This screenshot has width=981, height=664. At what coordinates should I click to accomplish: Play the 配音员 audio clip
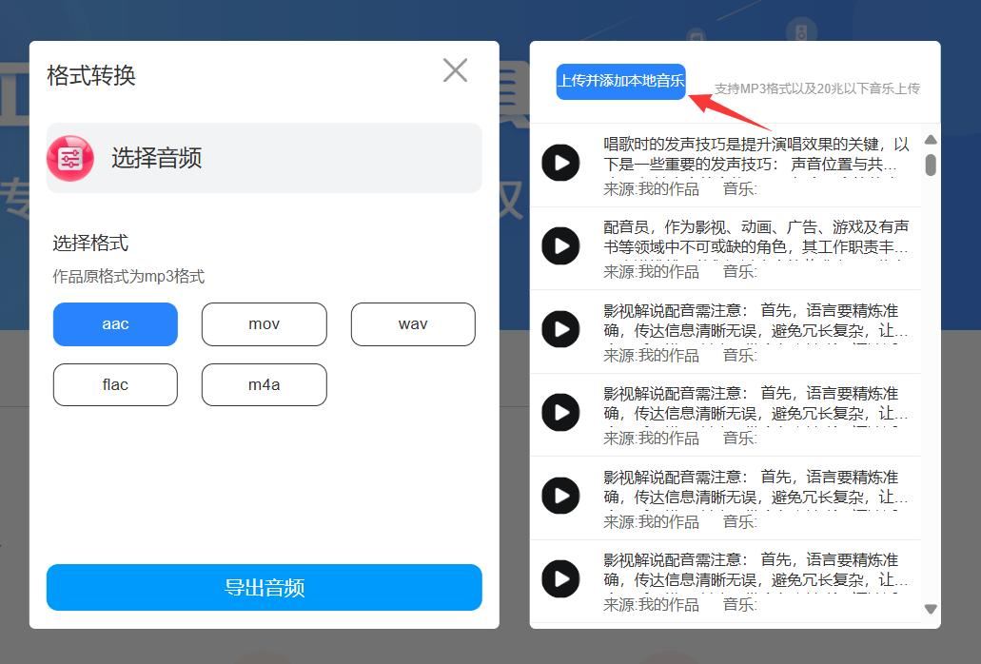click(560, 245)
